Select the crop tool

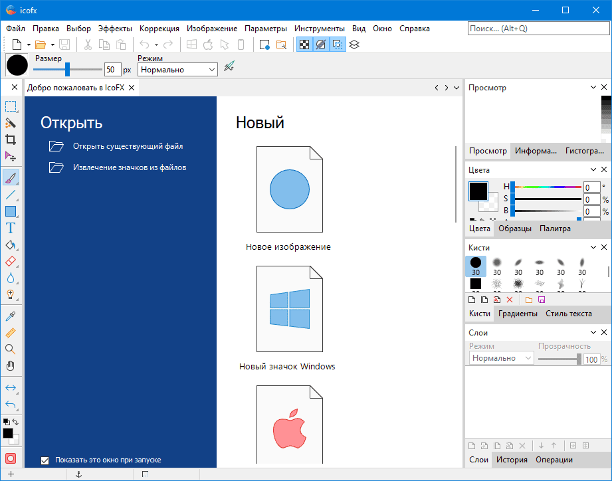(x=11, y=140)
